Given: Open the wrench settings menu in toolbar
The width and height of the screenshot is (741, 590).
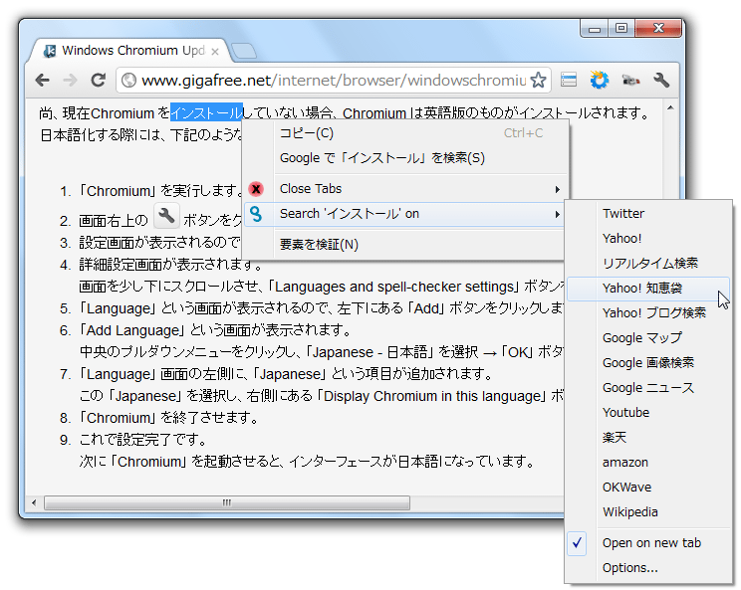Looking at the screenshot, I should coord(661,81).
